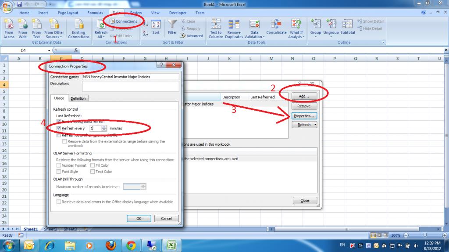This screenshot has height=252, width=449.
Task: Toggle the Refresh every minutes checkbox
Action: 59,128
